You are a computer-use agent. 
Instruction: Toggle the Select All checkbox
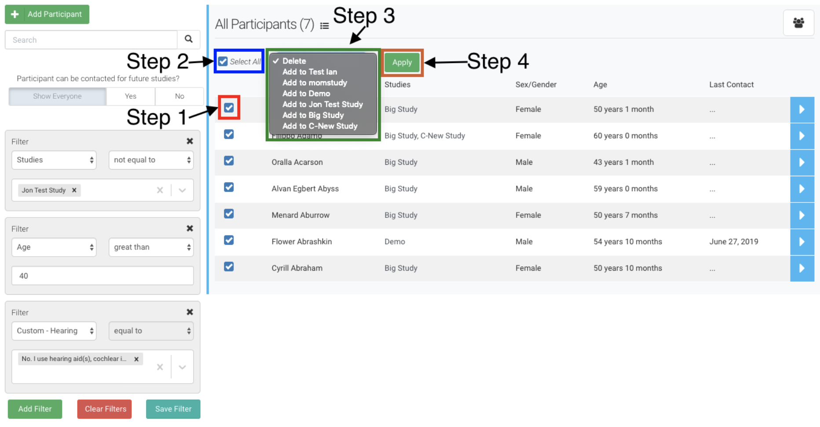(x=223, y=62)
